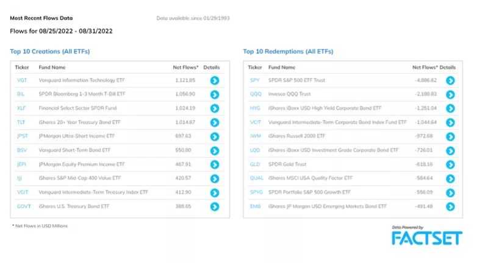Open the XLF ticker link

pos(21,108)
